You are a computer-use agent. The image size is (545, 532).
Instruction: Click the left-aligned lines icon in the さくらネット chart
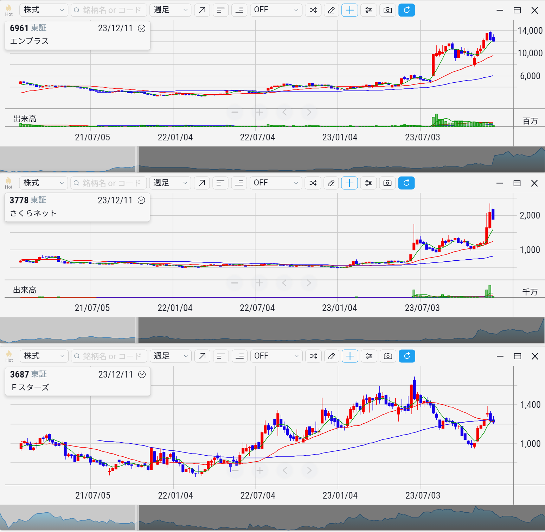click(x=220, y=183)
